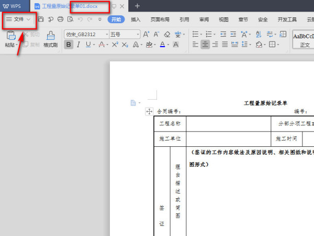Click the align left icon
The image size is (314, 236).
pos(195,45)
